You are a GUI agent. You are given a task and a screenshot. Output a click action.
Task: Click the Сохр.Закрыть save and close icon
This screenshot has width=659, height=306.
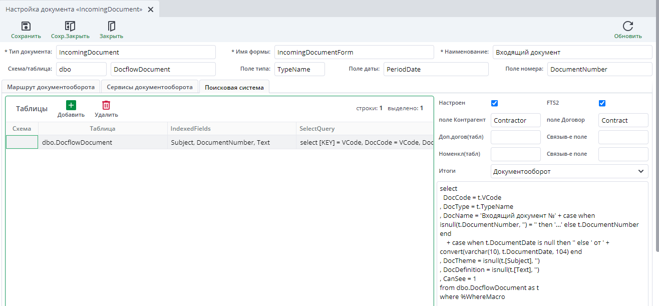(x=70, y=27)
